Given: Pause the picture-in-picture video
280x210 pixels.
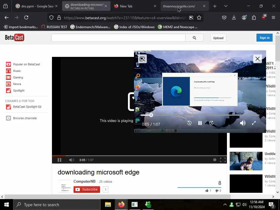Looking at the screenshot, I should click(200, 123).
